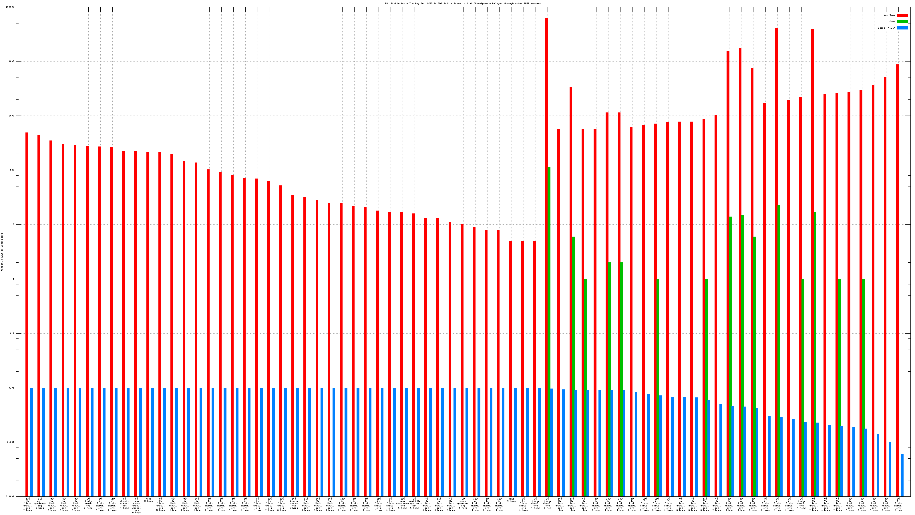Click the '11@ zen.spamhaus.org 8 hops' label

coord(40,503)
